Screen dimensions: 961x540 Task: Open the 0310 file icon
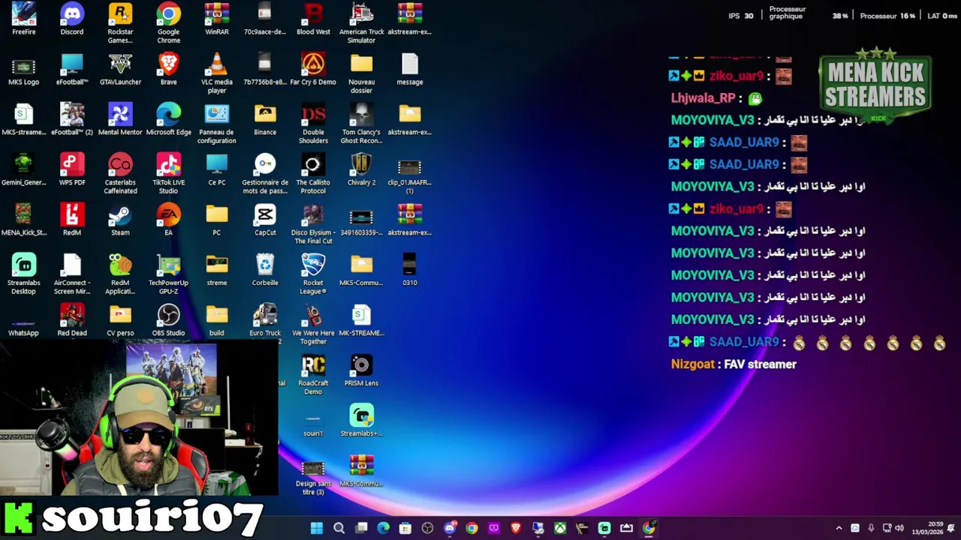pyautogui.click(x=409, y=270)
